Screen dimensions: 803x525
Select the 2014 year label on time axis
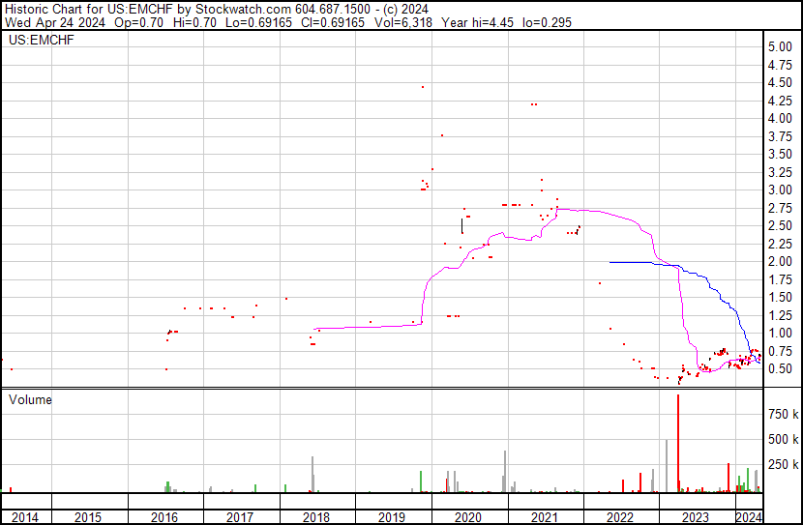[x=24, y=517]
